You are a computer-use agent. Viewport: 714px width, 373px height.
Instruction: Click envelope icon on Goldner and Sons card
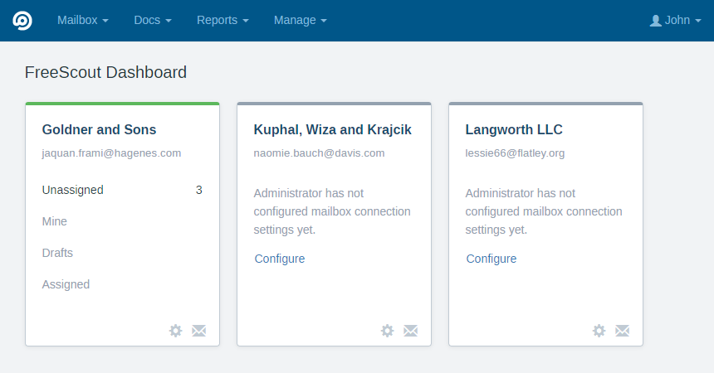(199, 331)
